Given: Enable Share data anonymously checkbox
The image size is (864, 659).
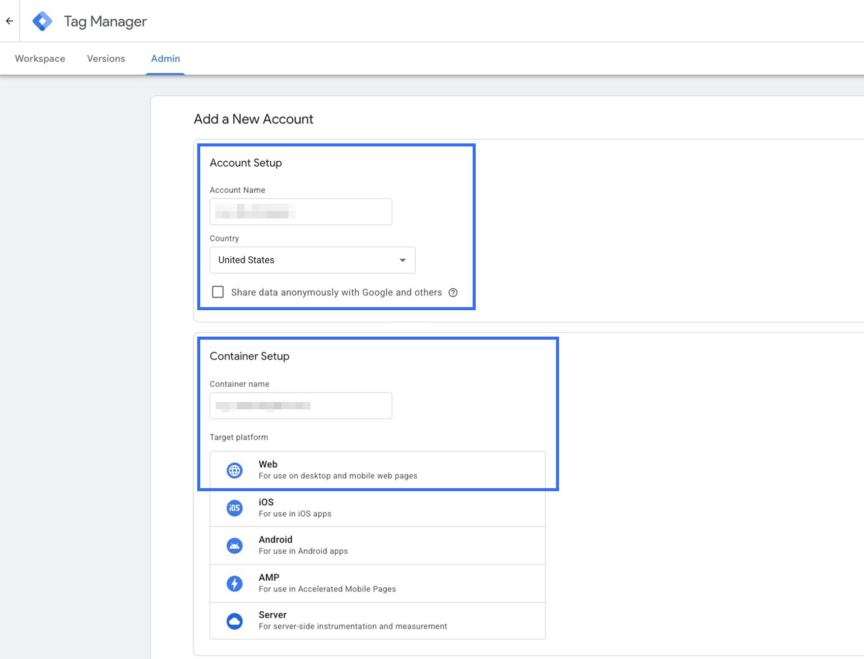Looking at the screenshot, I should [x=218, y=292].
